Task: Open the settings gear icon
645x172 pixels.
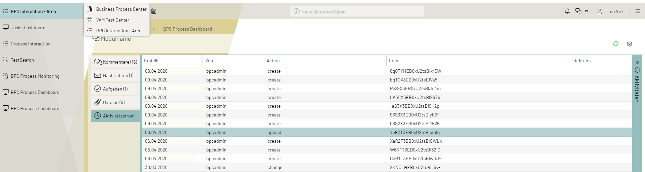Action: [630, 44]
